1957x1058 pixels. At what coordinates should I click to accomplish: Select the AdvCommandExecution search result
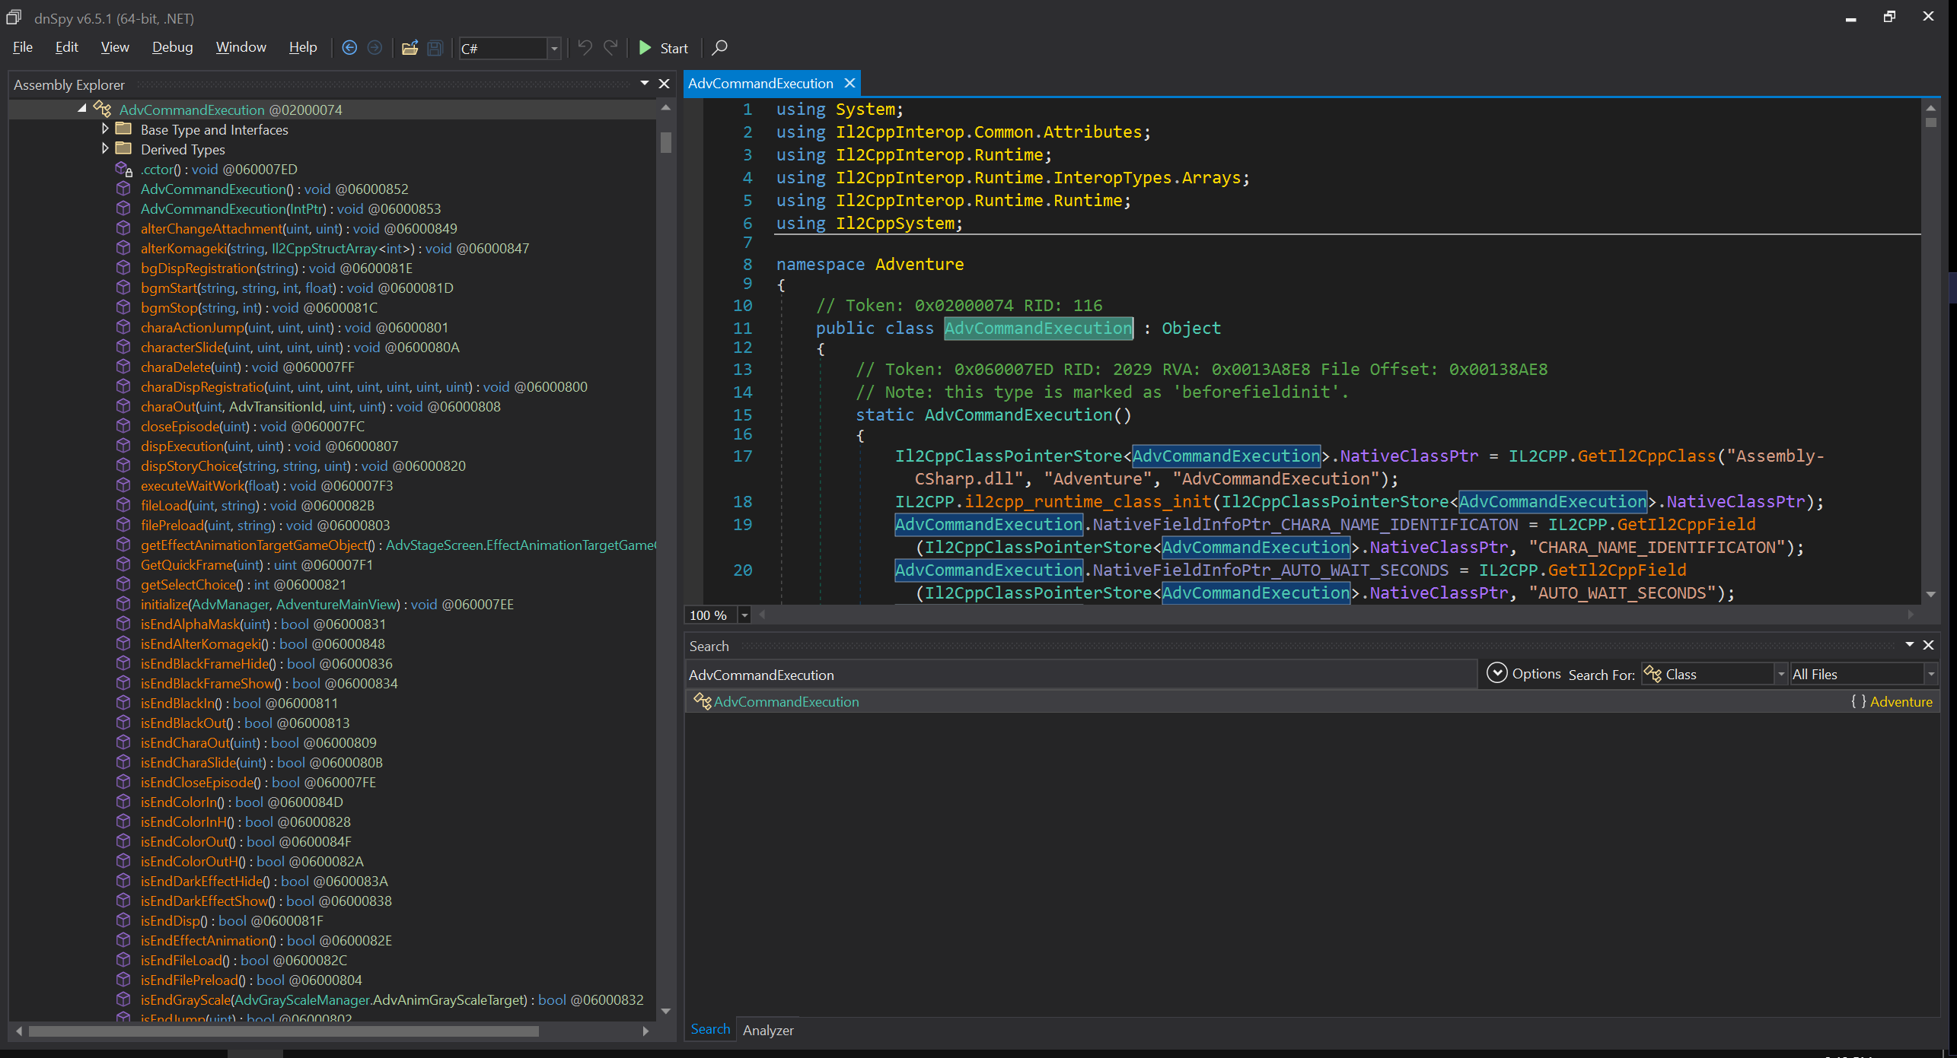click(786, 702)
